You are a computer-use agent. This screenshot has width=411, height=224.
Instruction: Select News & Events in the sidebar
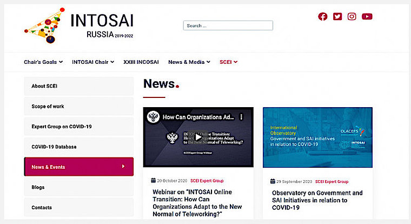[78, 167]
